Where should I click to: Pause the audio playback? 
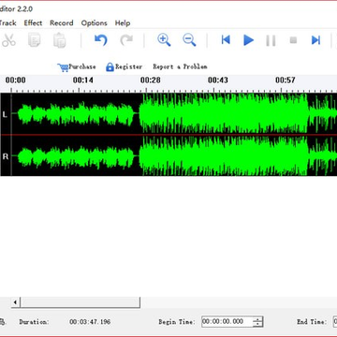coord(271,40)
